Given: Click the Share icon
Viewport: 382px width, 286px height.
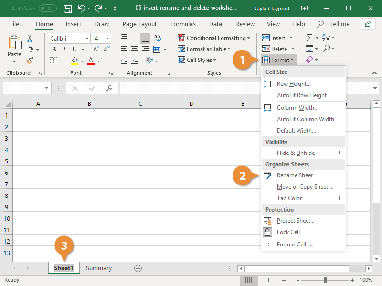Looking at the screenshot, I should pos(368,24).
